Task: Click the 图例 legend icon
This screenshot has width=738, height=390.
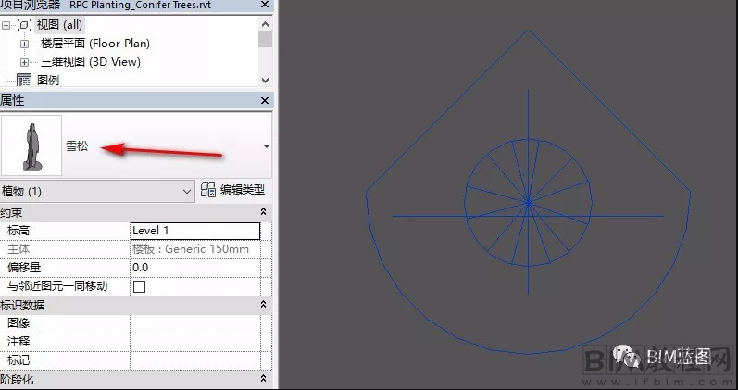Action: (x=24, y=81)
